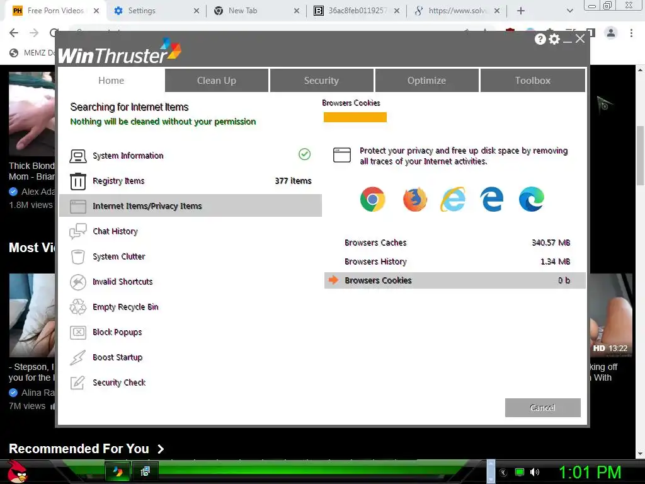The height and width of the screenshot is (484, 645).
Task: Click the System Information computer icon
Action: pyautogui.click(x=77, y=156)
